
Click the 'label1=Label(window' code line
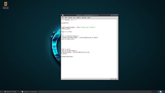pos(78,27)
